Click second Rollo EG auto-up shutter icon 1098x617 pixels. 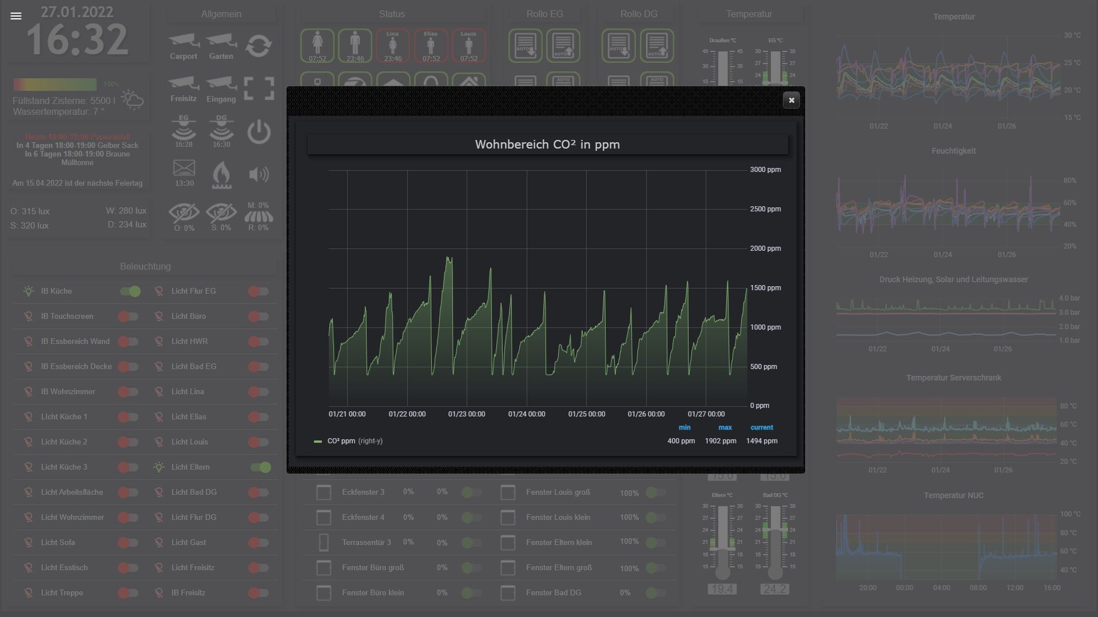coord(563,46)
